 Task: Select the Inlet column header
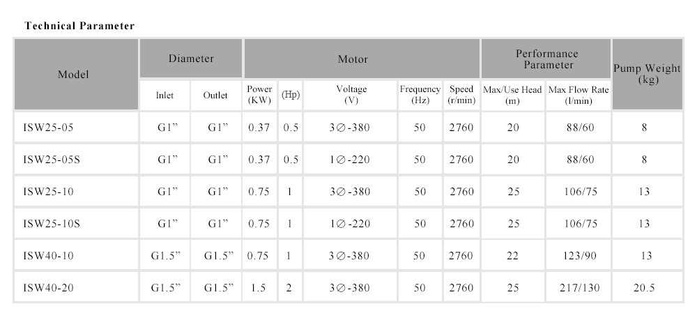click(x=164, y=96)
